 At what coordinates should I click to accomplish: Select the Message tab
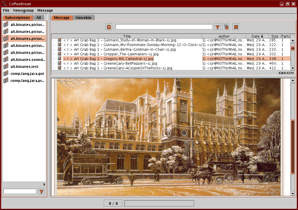pyautogui.click(x=62, y=18)
